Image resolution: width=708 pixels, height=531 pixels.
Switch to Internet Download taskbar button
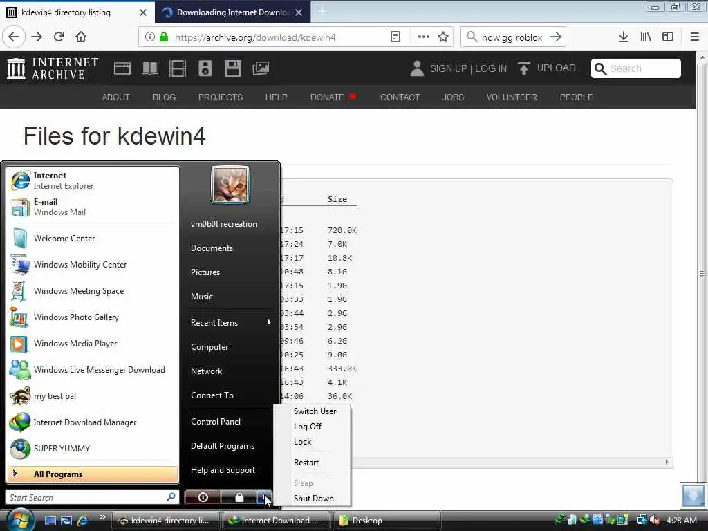(276, 521)
